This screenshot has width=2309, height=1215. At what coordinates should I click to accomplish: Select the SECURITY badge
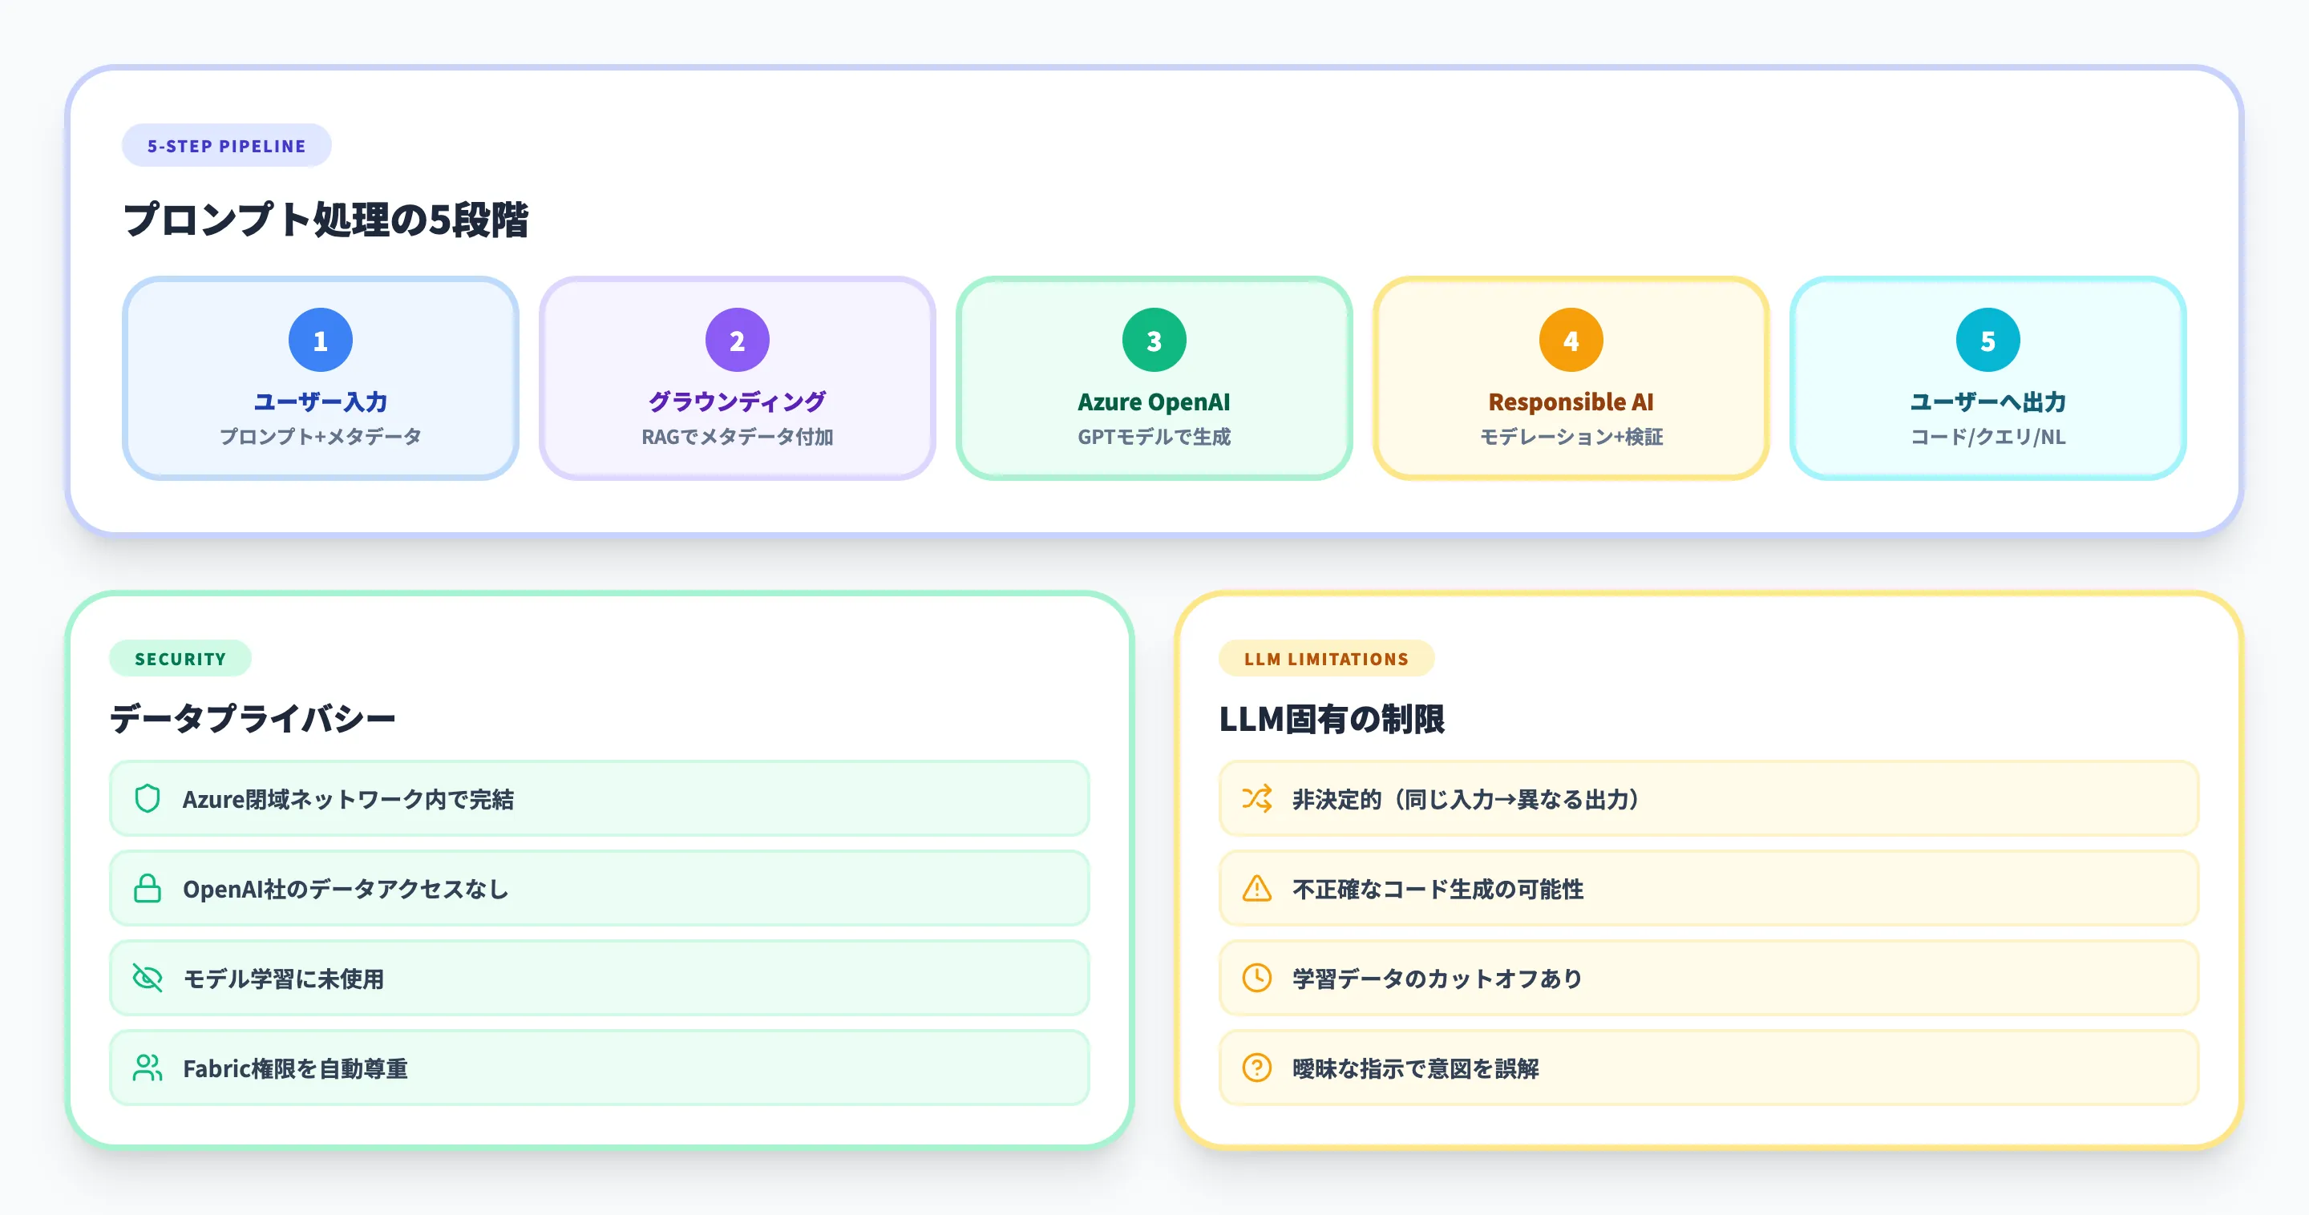pyautogui.click(x=180, y=659)
